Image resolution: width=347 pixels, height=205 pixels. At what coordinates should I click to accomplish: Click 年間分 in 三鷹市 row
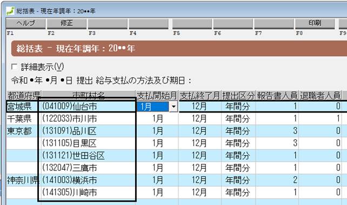tap(238, 168)
